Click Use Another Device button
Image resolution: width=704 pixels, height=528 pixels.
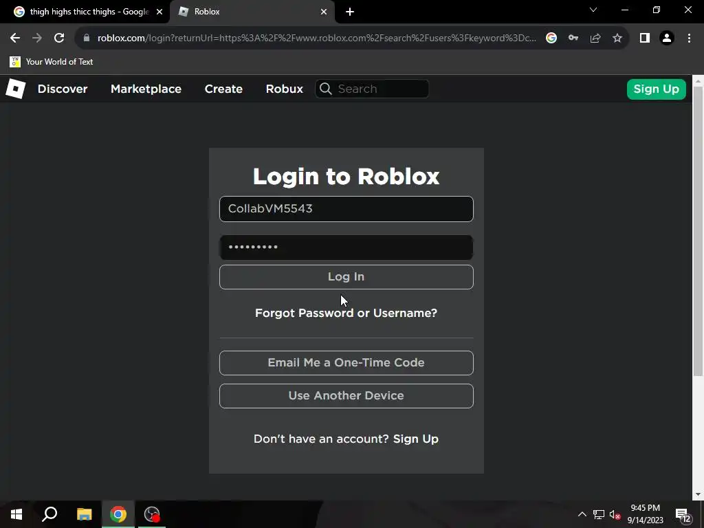pyautogui.click(x=346, y=396)
